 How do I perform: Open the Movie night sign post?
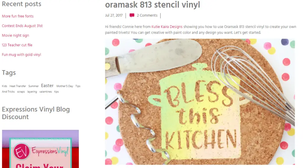[x=15, y=35]
